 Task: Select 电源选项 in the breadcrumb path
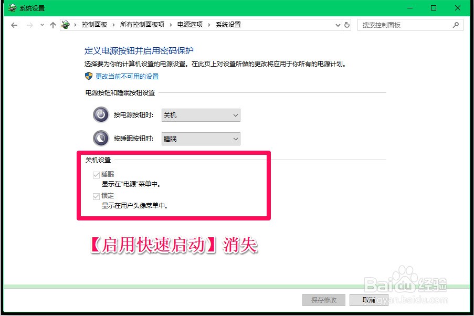[x=190, y=25]
